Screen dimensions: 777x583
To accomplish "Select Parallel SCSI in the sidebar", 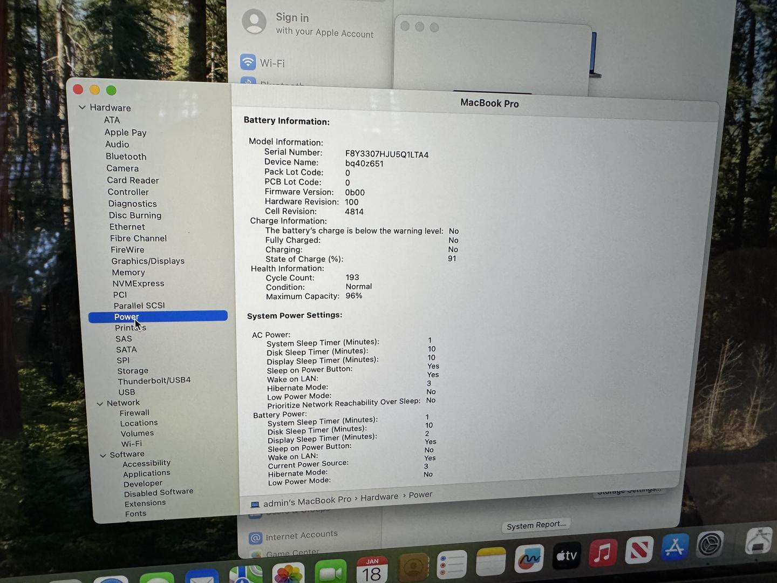I will click(x=139, y=306).
